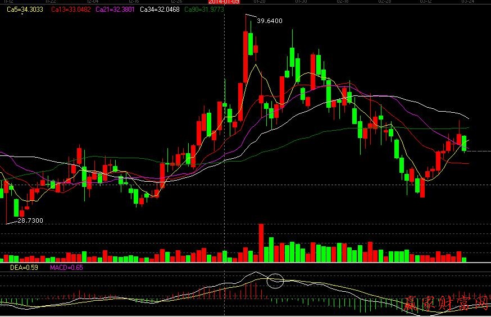Click the 03-24 date on time axis
Screen dimensions: 491x317
(x=466, y=2)
